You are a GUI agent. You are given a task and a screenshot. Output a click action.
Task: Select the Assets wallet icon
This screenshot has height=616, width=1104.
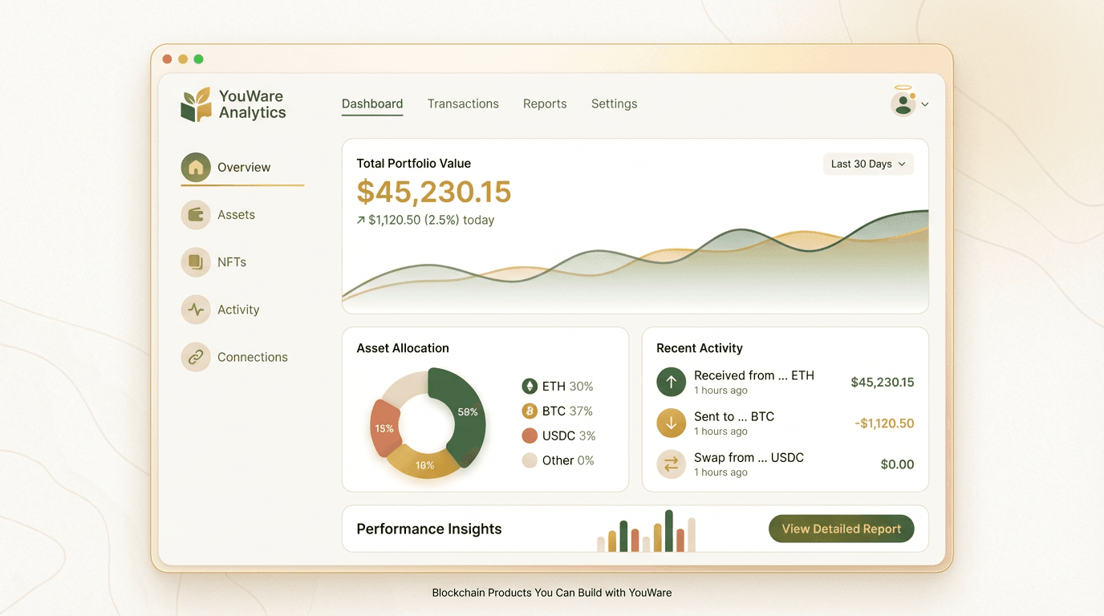[196, 215]
